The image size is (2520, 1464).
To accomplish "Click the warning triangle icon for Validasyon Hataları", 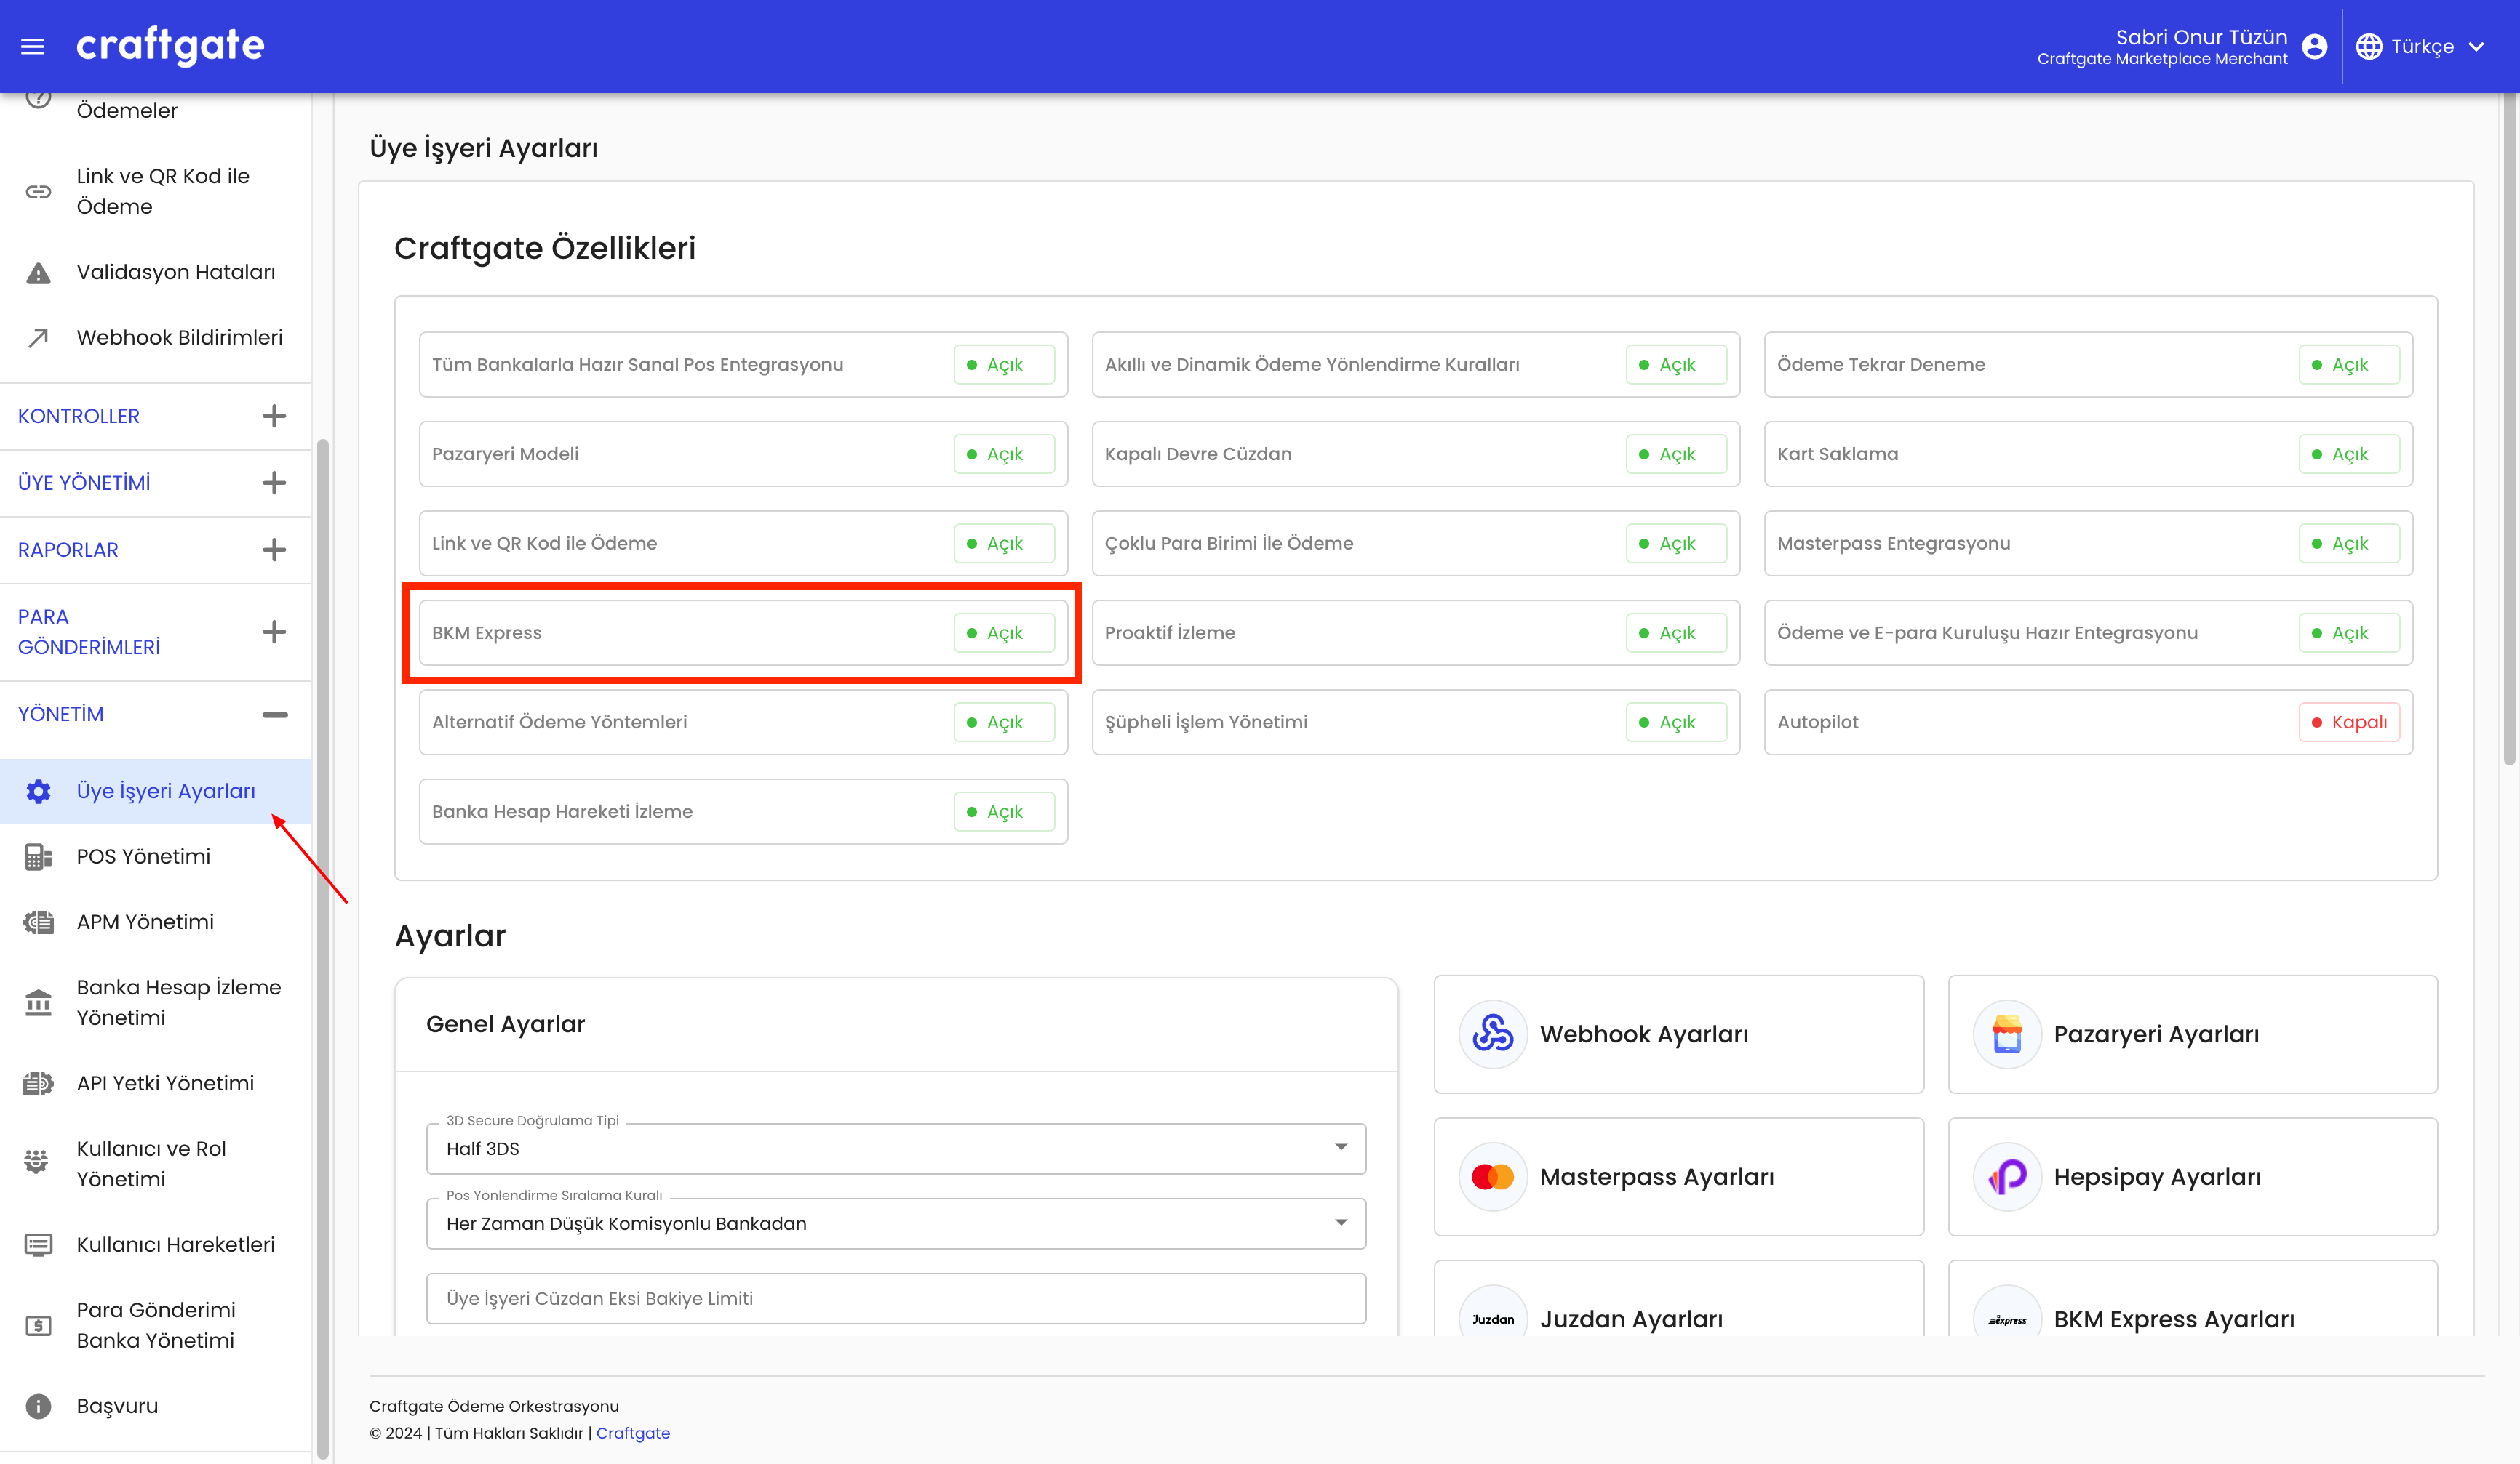I will tap(38, 273).
